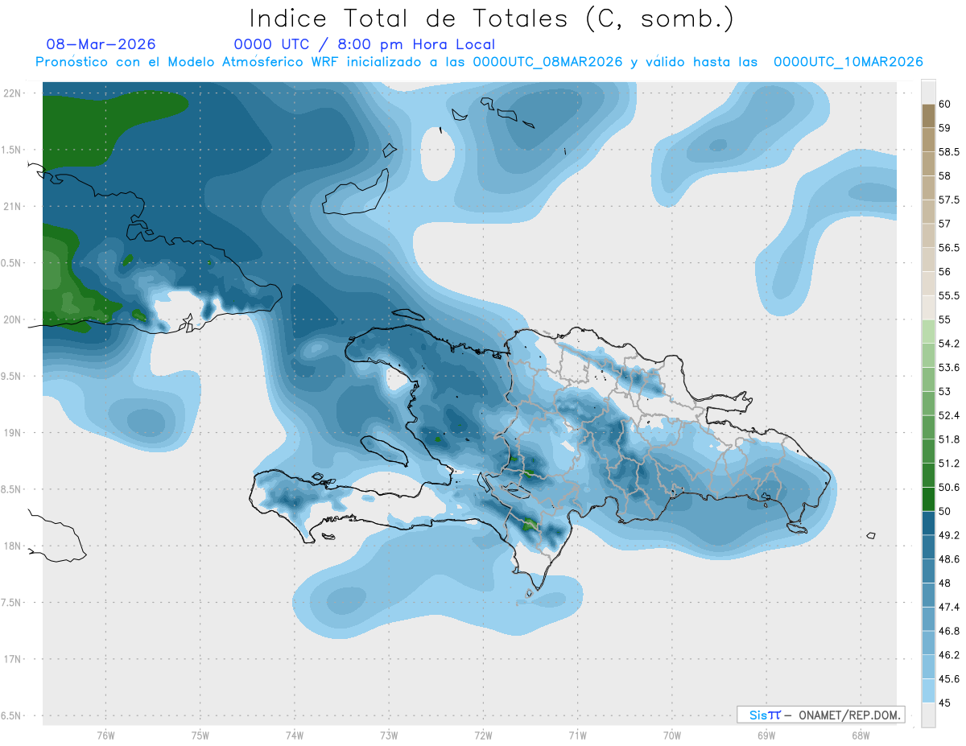Select the pale green swatch between 54.2 and 55
This screenshot has height=746, width=966.
928,331
